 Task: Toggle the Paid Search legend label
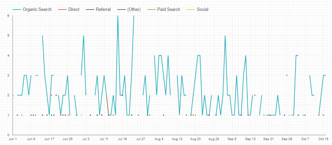coord(168,9)
